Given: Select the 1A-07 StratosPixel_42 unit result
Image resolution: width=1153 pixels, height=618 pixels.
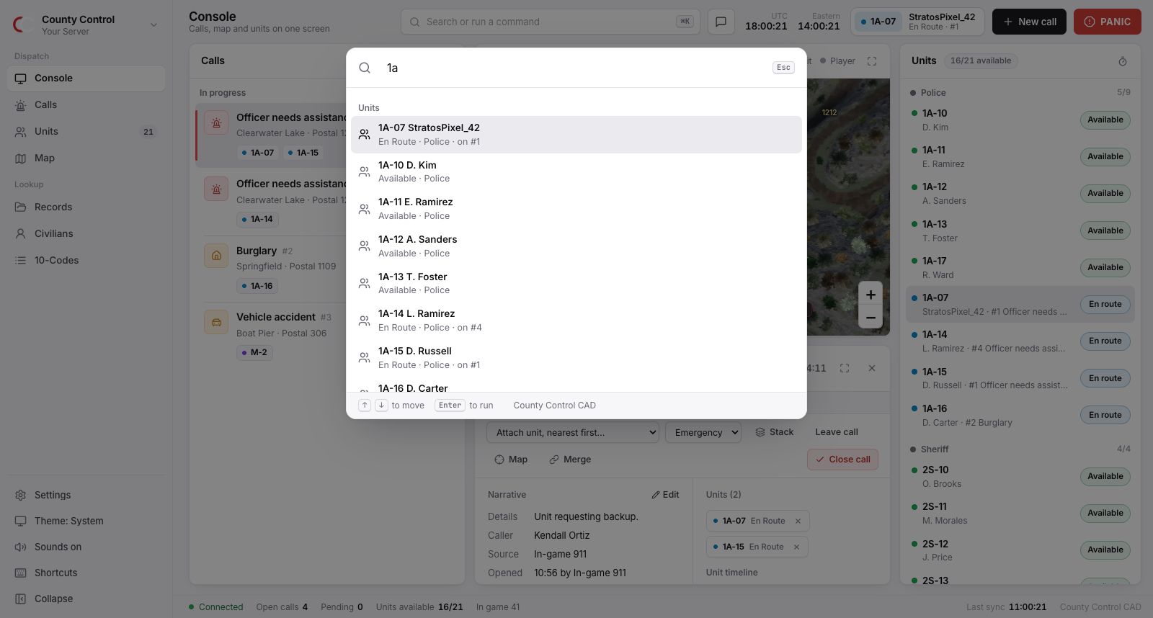Looking at the screenshot, I should tap(576, 135).
